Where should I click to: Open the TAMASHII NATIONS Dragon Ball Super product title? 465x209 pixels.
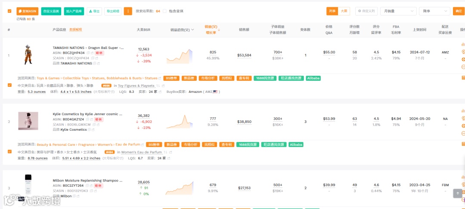click(x=88, y=48)
